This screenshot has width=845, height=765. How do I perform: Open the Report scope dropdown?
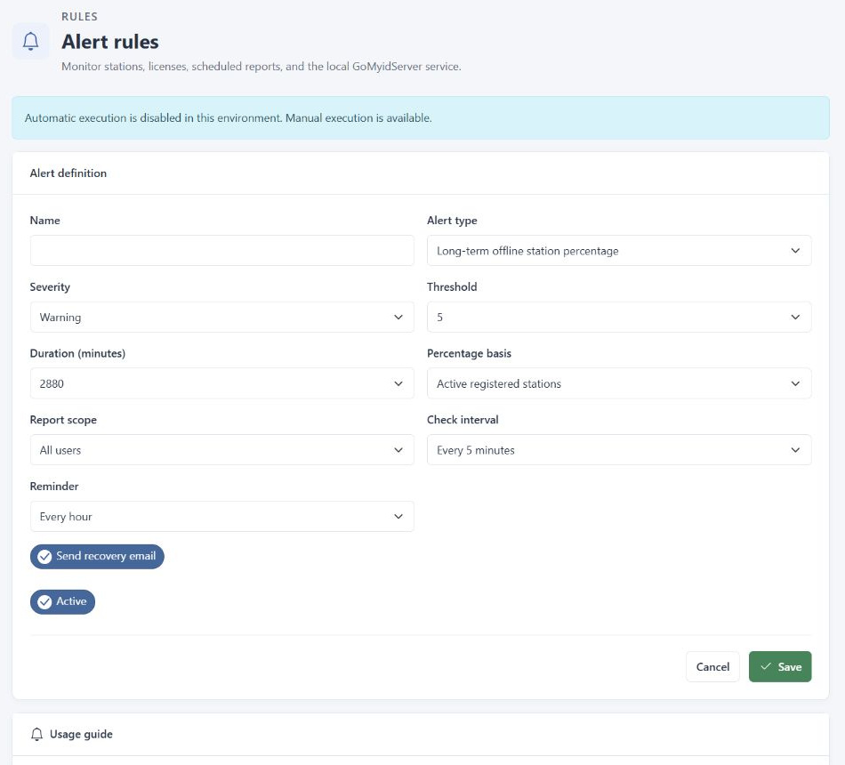point(222,450)
